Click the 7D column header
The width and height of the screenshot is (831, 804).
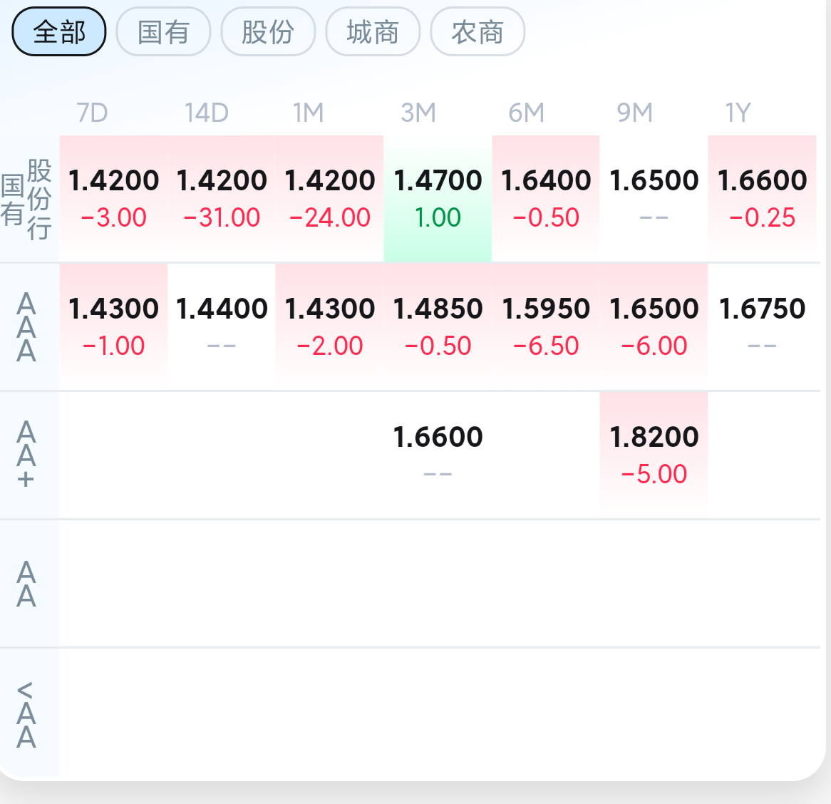click(92, 113)
